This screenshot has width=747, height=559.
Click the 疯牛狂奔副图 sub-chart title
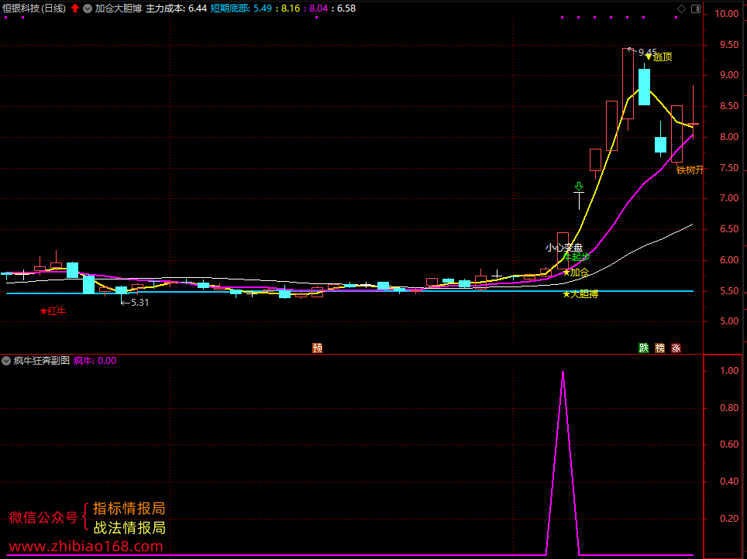coord(42,361)
